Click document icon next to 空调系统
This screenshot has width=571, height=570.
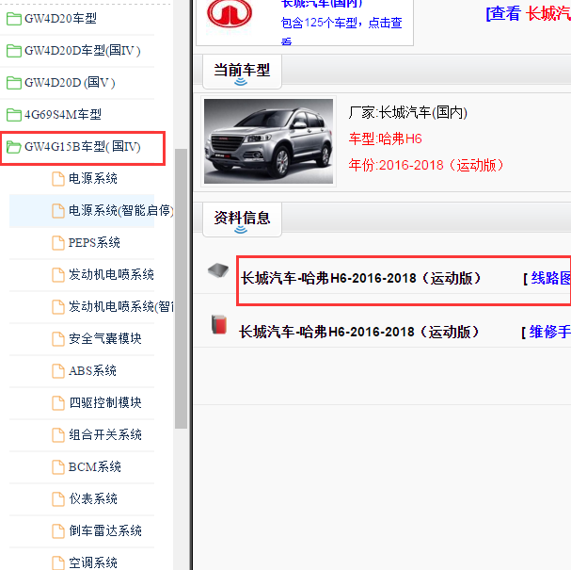coord(58,562)
